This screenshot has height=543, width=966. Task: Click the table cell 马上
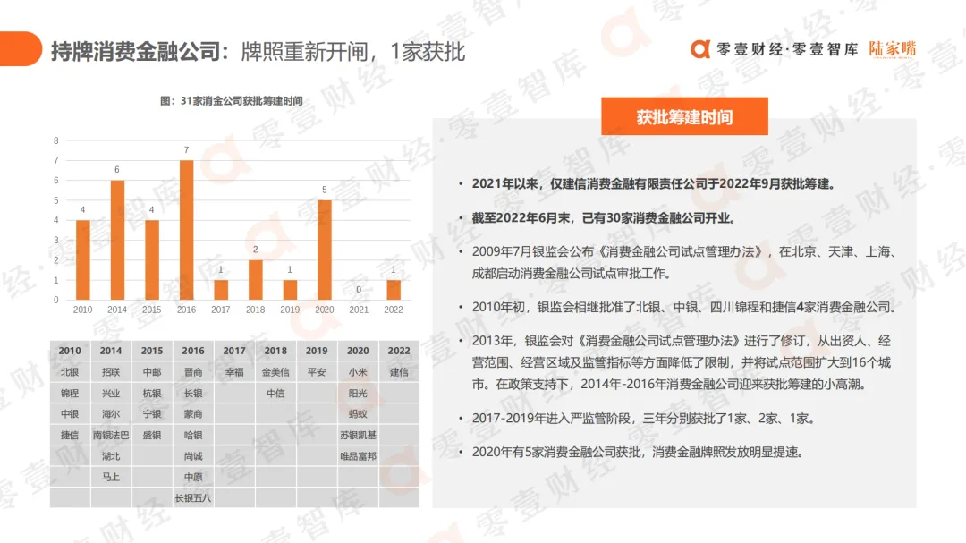(111, 477)
